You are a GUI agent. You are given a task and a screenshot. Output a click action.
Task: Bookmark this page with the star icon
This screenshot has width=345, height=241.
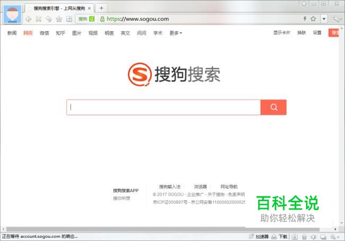coord(313,19)
